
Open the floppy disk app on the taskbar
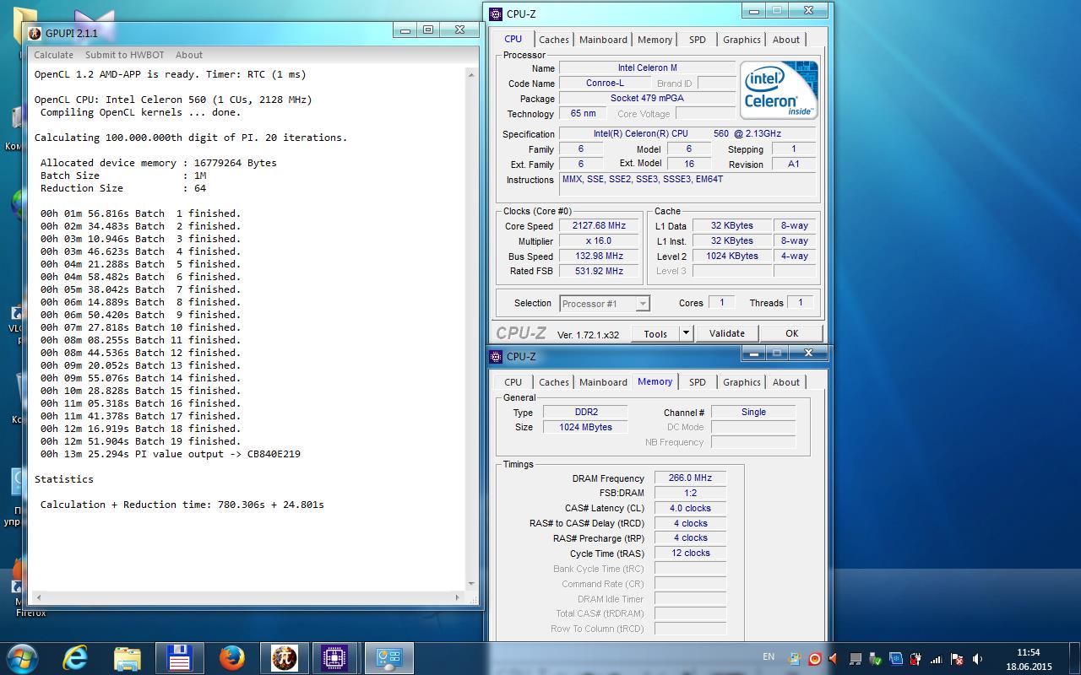(178, 657)
